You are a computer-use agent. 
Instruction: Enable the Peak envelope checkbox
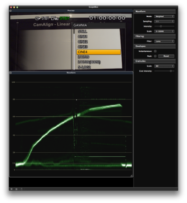click(x=155, y=56)
